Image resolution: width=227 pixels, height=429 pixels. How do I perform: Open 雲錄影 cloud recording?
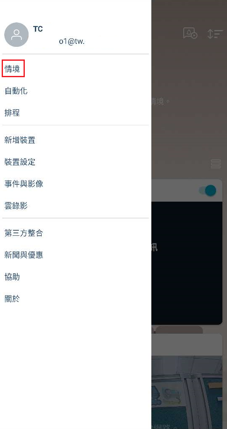pos(16,206)
